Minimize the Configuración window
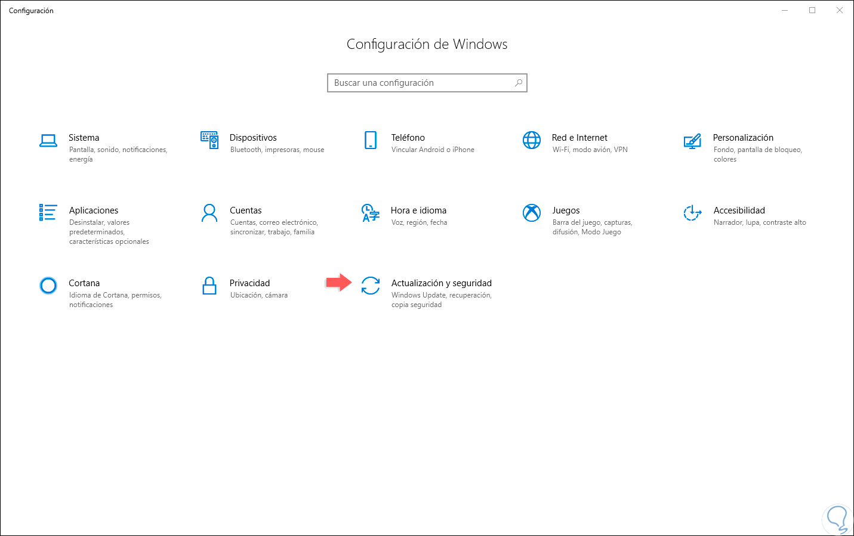This screenshot has height=536, width=854. [785, 10]
